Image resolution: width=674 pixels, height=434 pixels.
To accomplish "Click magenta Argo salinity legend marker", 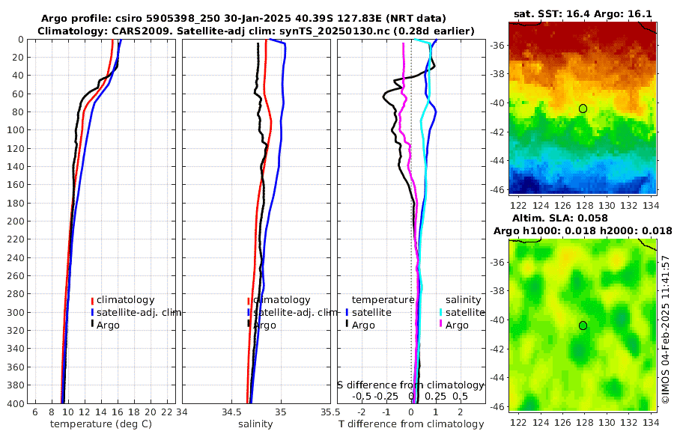I will tap(441, 325).
